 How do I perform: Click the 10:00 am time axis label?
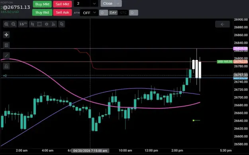(x=125, y=151)
